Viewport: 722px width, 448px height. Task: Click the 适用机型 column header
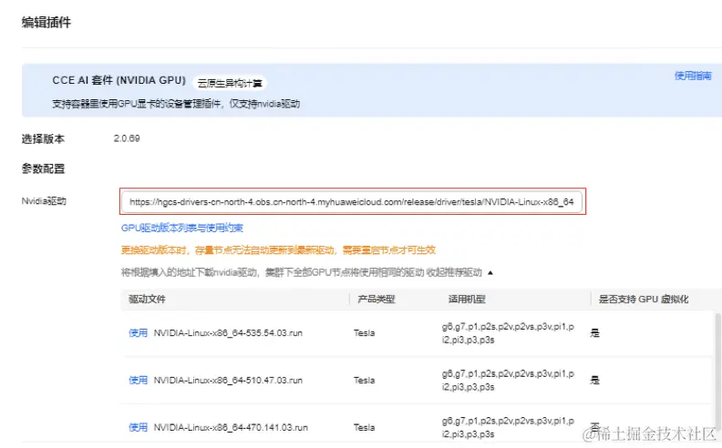click(x=467, y=299)
